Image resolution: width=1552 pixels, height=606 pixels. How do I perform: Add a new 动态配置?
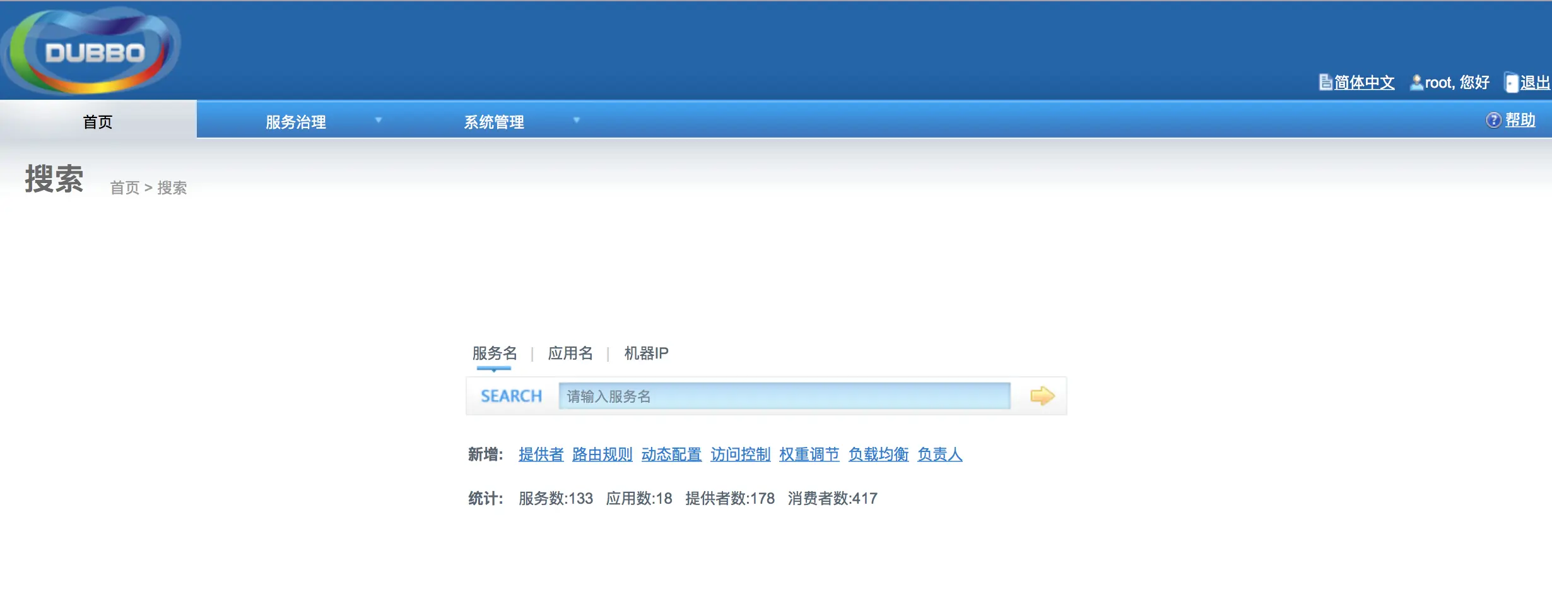pyautogui.click(x=671, y=454)
